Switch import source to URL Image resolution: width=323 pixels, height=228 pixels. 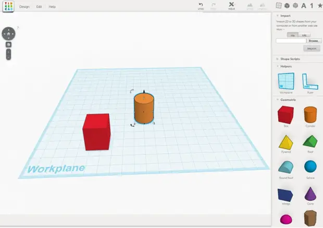click(304, 35)
